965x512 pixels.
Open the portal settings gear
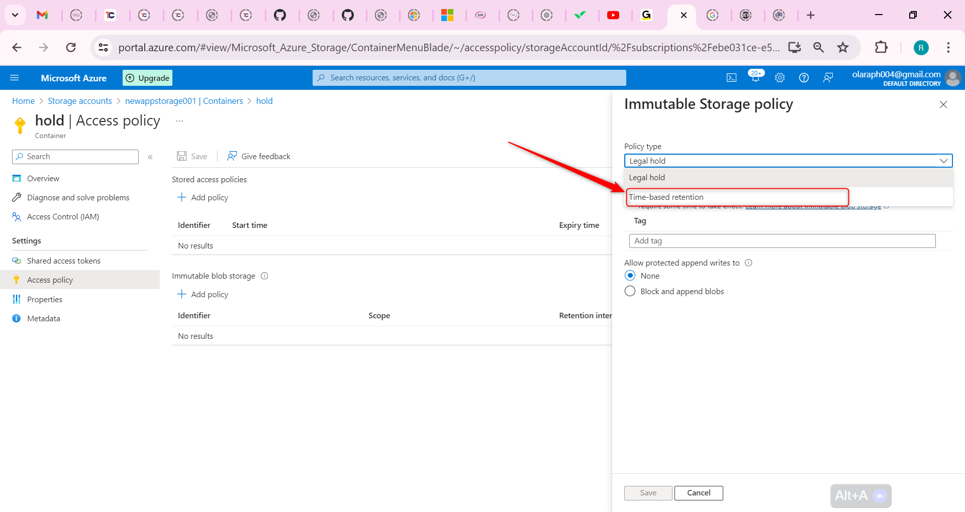[780, 78]
